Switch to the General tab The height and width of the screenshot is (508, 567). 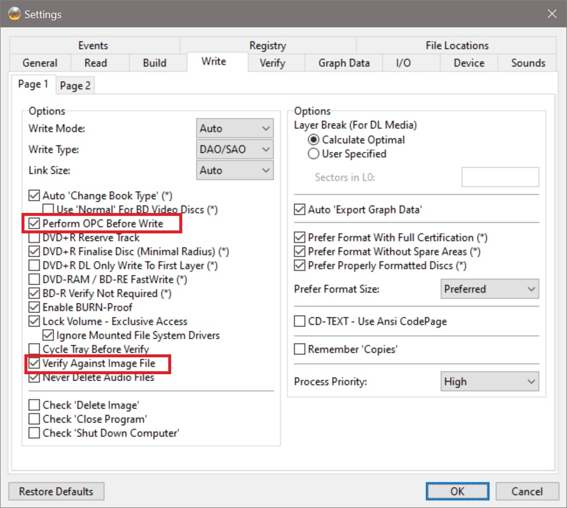click(x=40, y=63)
